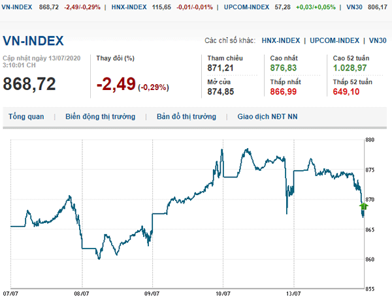Click the 08/07 date label on chart axis

(x=82, y=294)
